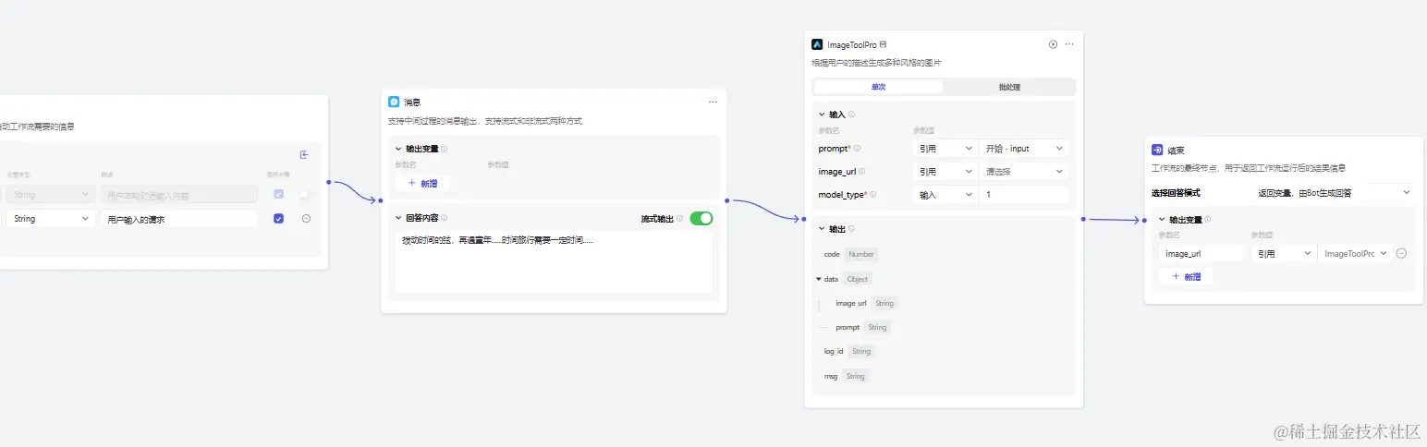1427x447 pixels.
Task: Collapse 输出变量 section in 消息 node
Action: [398, 149]
